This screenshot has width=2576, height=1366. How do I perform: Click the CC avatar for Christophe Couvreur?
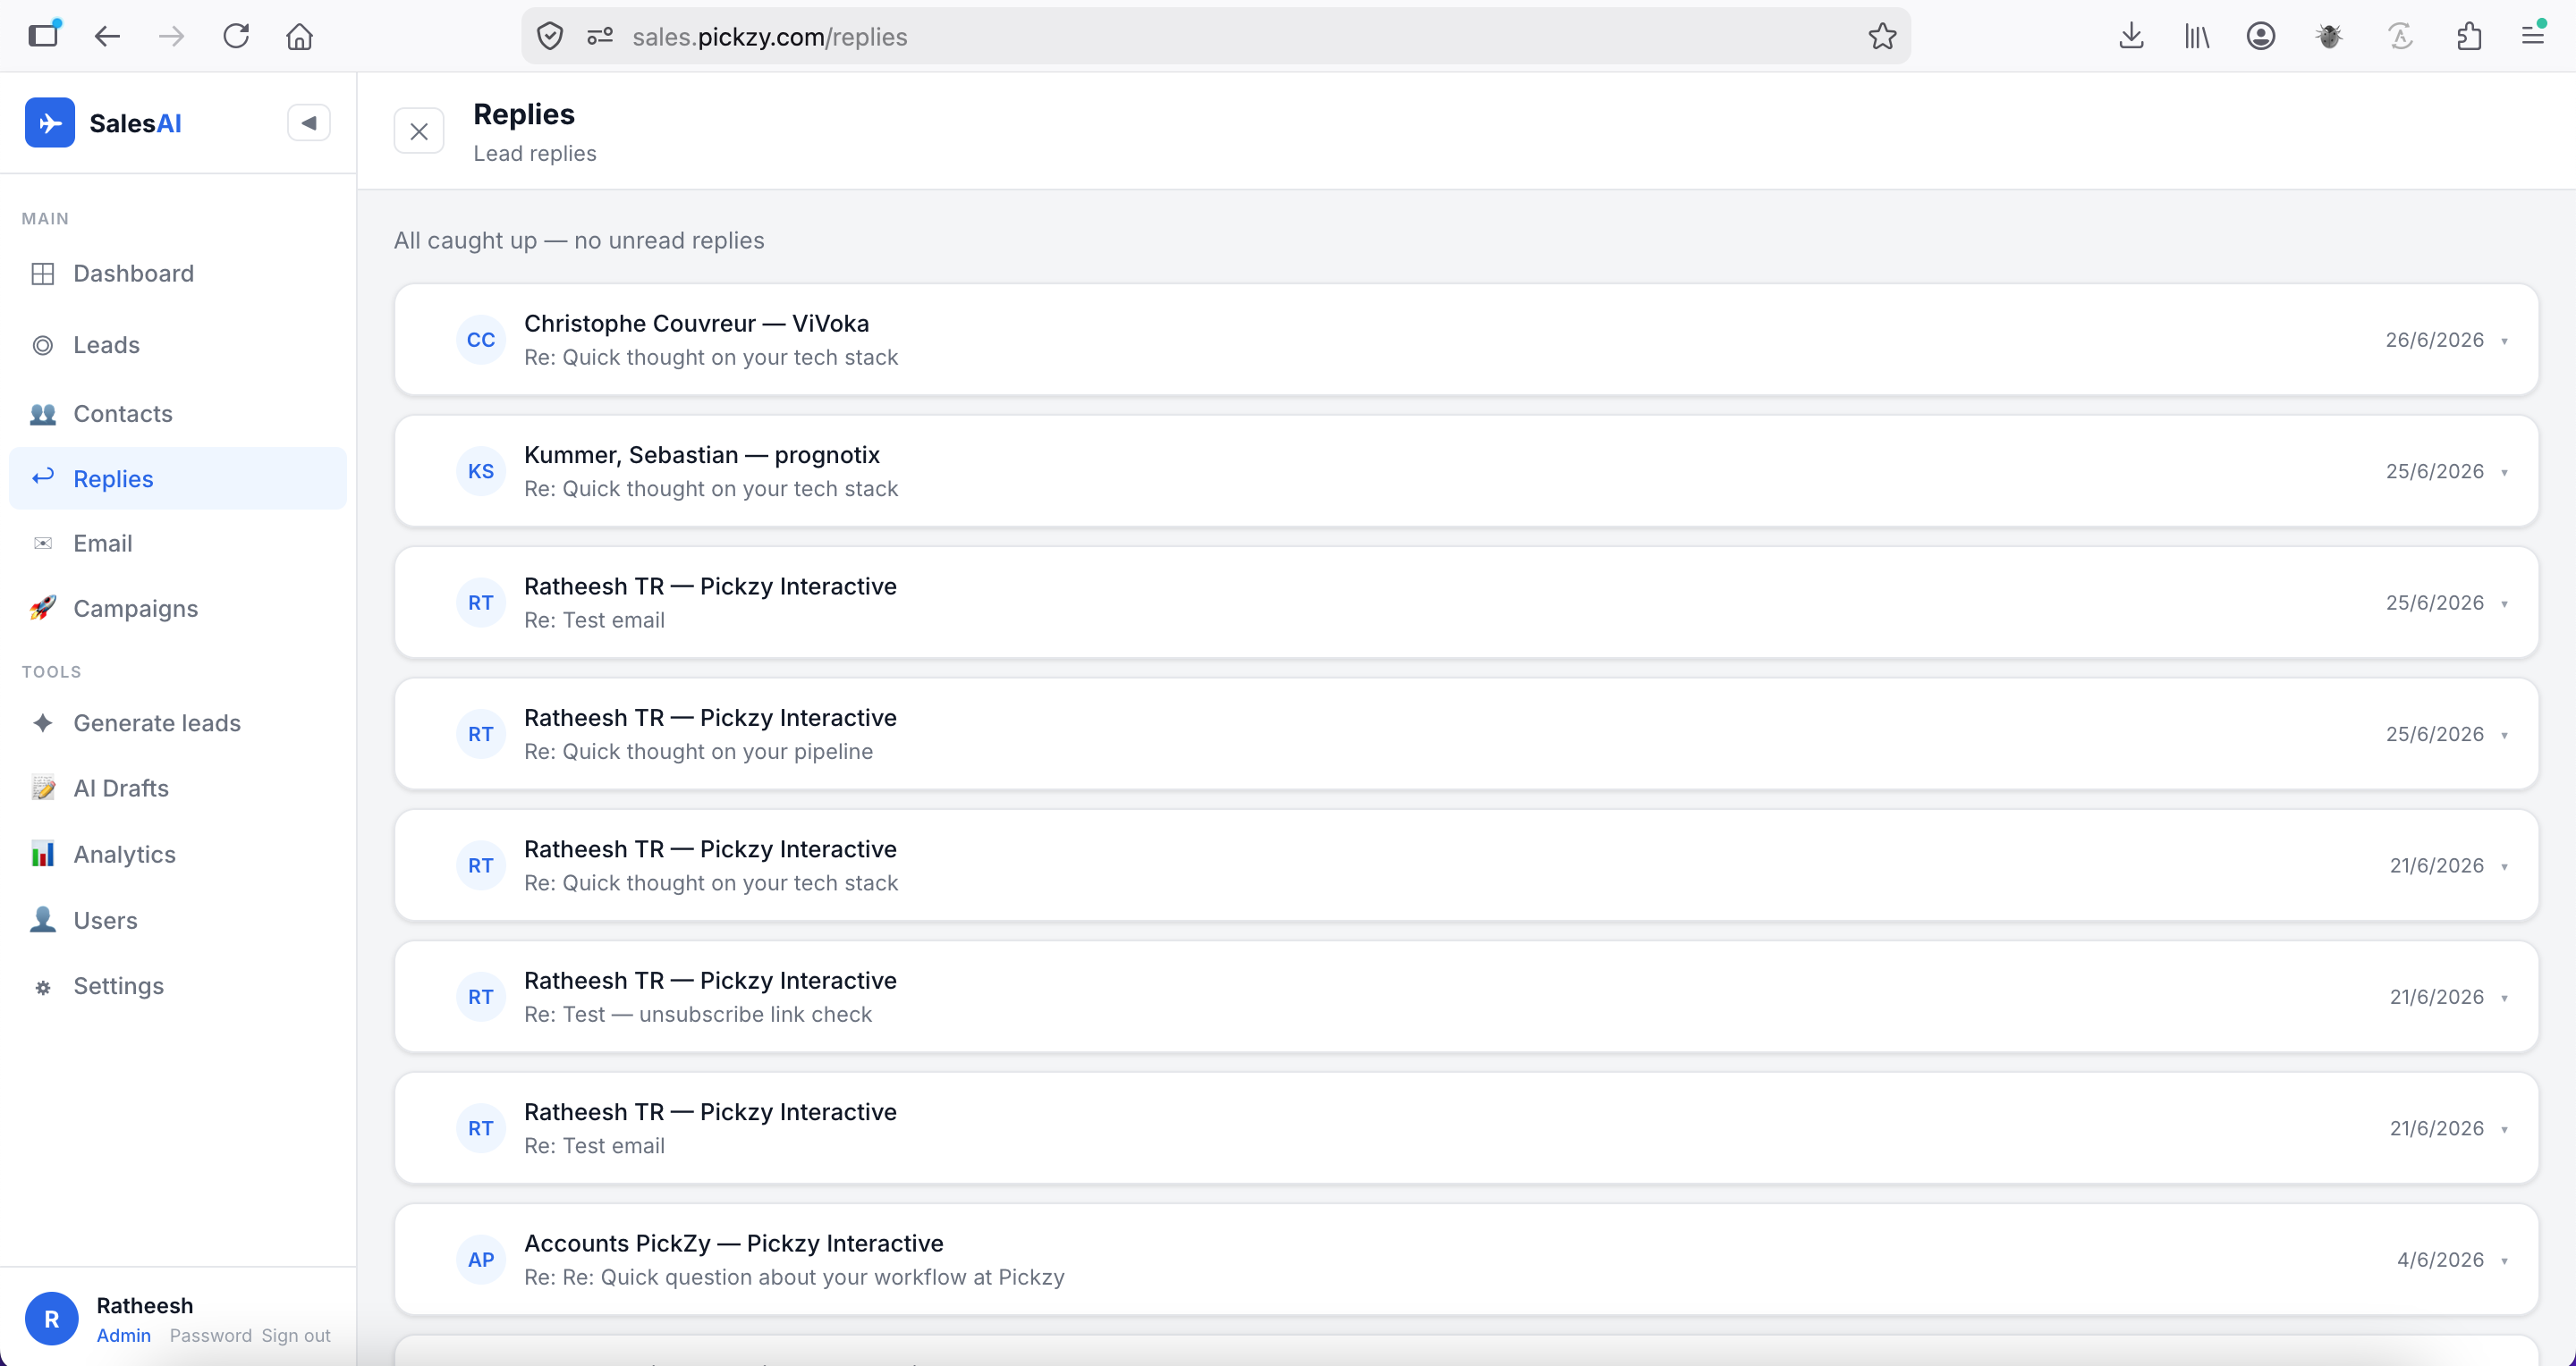tap(481, 340)
